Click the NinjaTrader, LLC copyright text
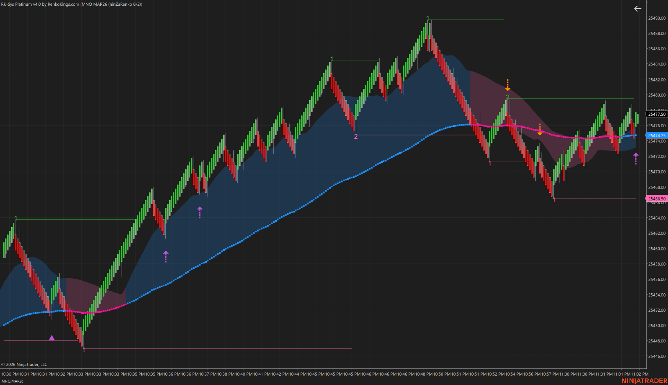668x385 pixels. pyautogui.click(x=24, y=364)
